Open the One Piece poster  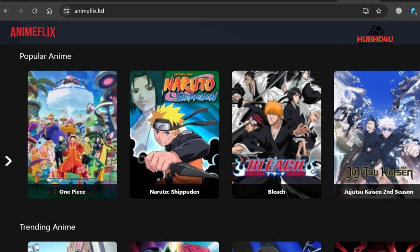(72, 134)
